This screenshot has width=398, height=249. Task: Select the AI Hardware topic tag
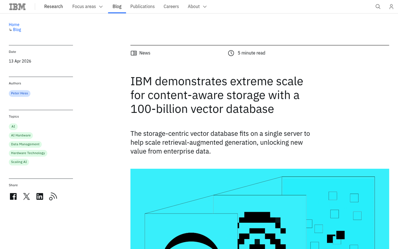coord(21,135)
